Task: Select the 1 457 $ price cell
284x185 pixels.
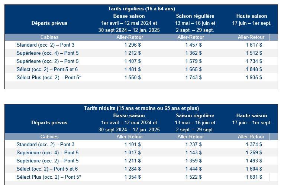Action: pos(193,45)
